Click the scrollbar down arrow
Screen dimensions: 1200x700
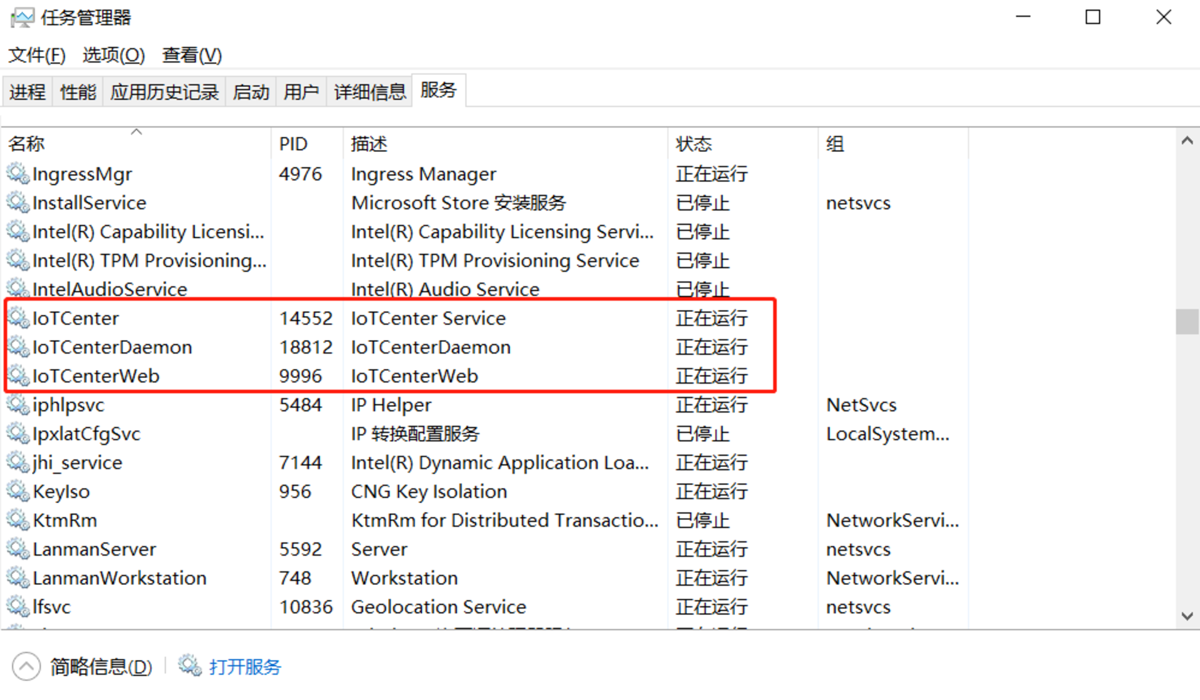pos(1187,616)
